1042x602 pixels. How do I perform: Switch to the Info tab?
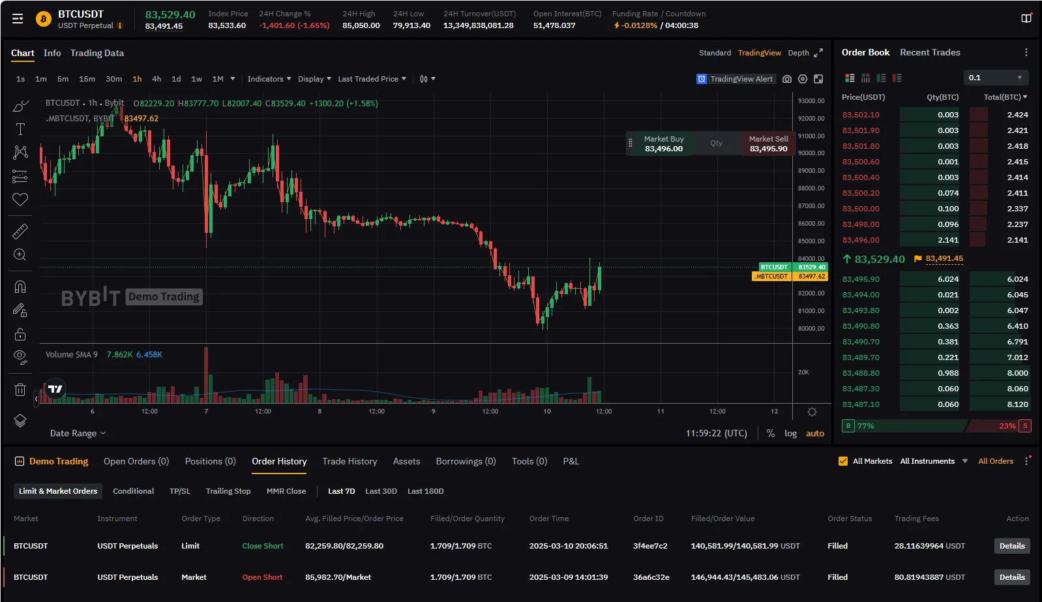(x=52, y=53)
